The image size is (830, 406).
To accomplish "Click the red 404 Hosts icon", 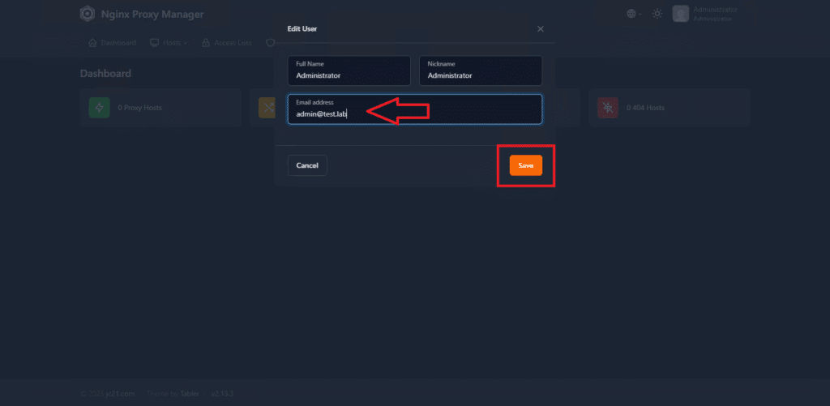I will (x=607, y=107).
